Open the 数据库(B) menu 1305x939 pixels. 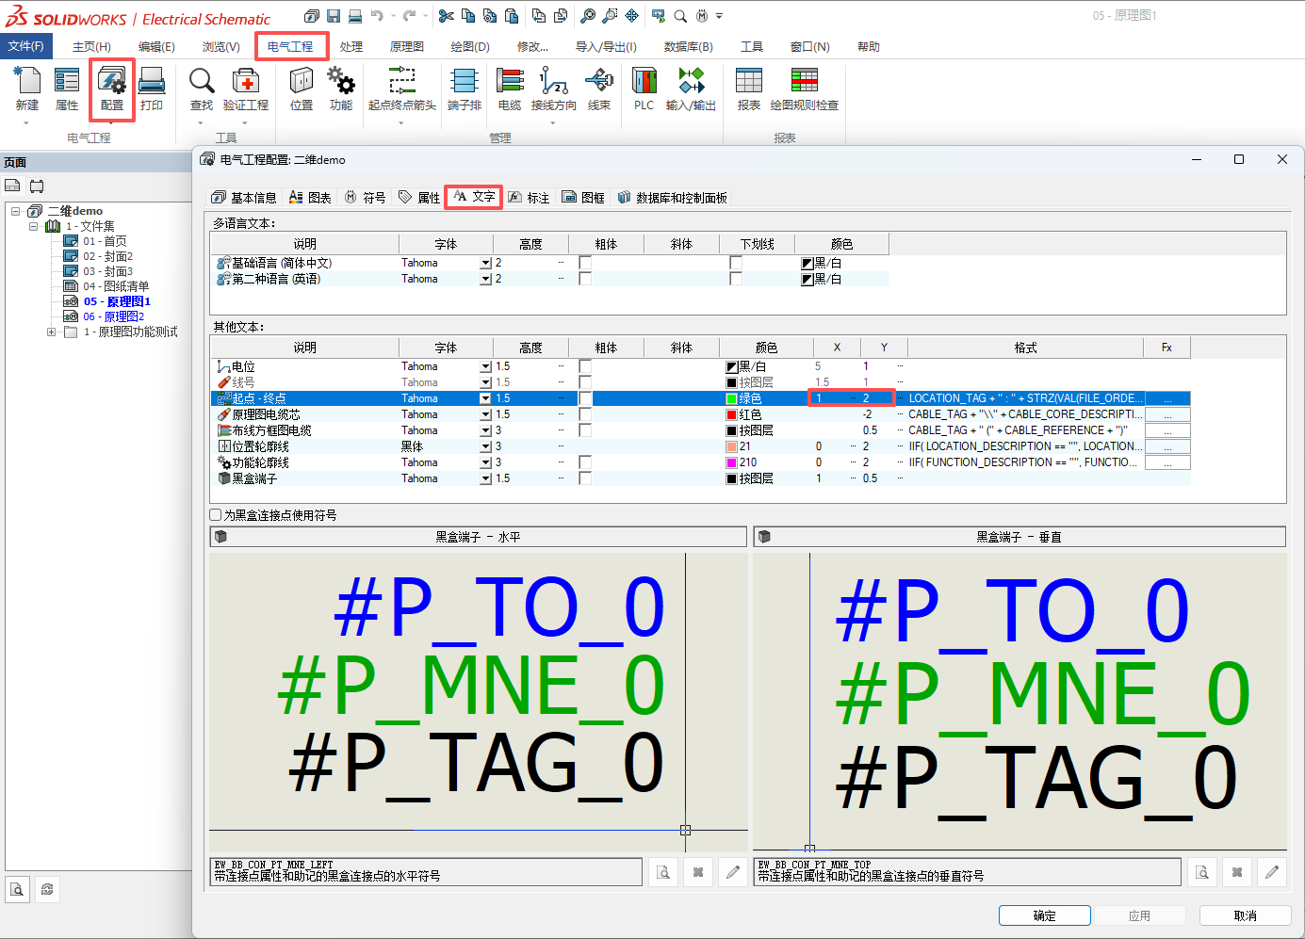coord(688,46)
